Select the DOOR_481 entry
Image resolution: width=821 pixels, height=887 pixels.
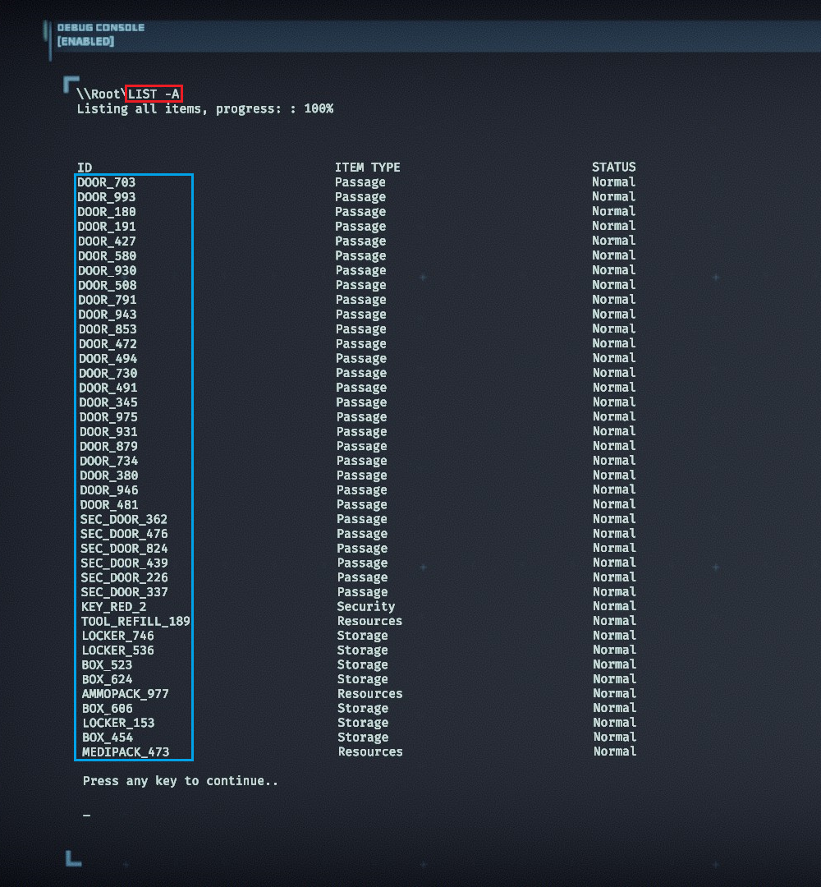[109, 504]
